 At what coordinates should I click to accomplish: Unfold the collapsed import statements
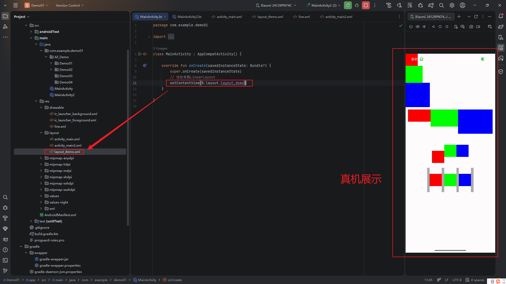click(x=149, y=37)
